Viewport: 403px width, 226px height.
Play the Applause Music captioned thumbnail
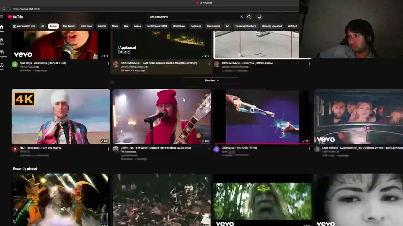(162, 45)
